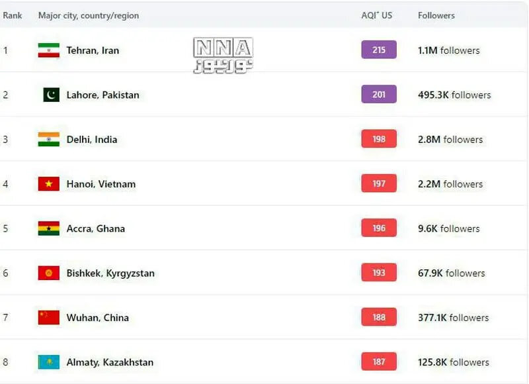The height and width of the screenshot is (384, 529).
Task: Open the Tehran, Iran city link
Action: (x=93, y=50)
